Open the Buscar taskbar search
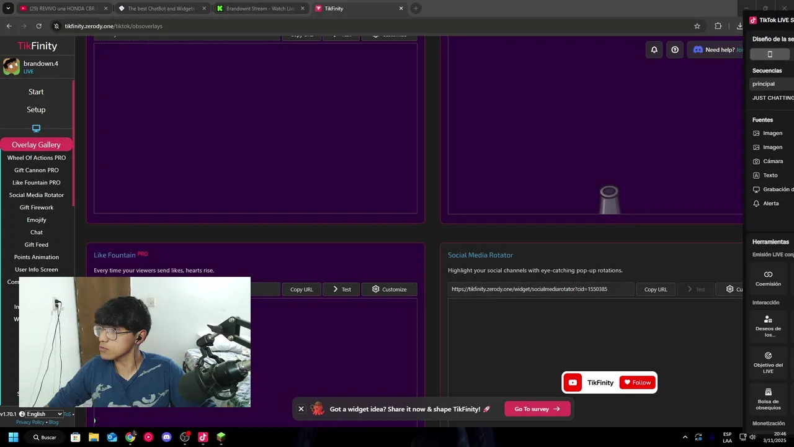This screenshot has height=447, width=794. coord(45,437)
